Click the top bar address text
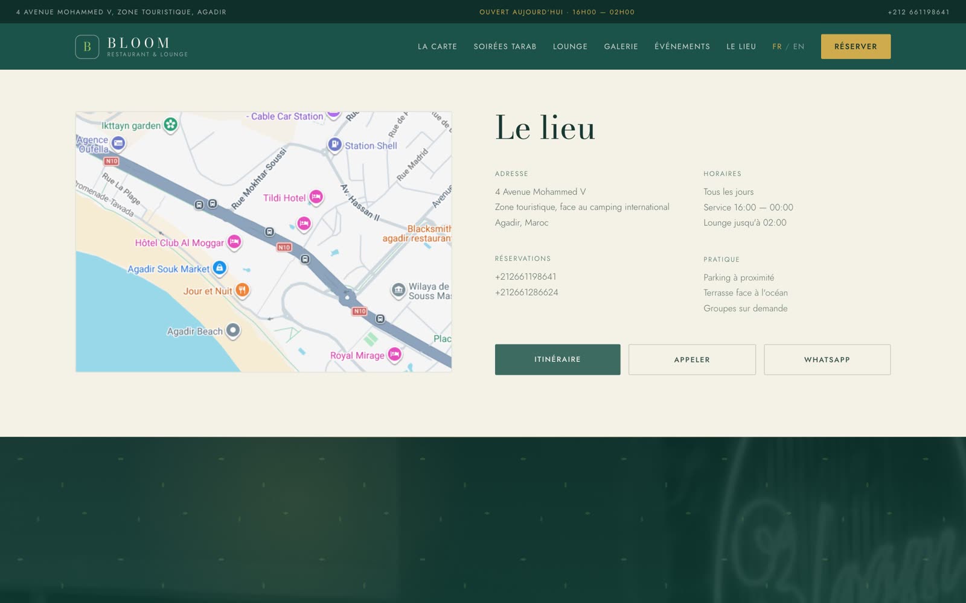This screenshot has height=603, width=966. coord(121,12)
